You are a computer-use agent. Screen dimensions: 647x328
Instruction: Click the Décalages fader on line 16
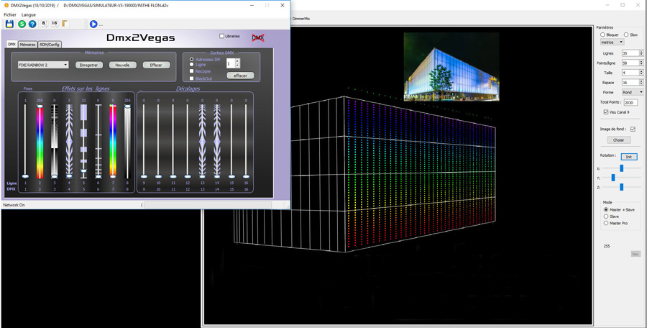click(246, 141)
